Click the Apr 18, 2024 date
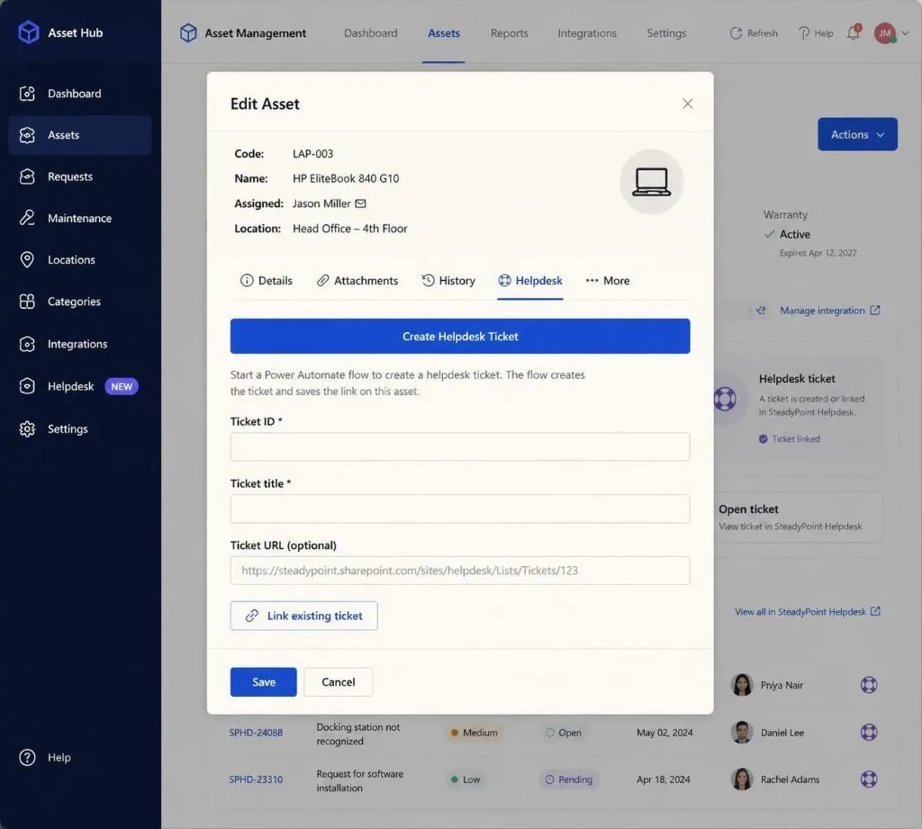The image size is (922, 829). pyautogui.click(x=664, y=779)
